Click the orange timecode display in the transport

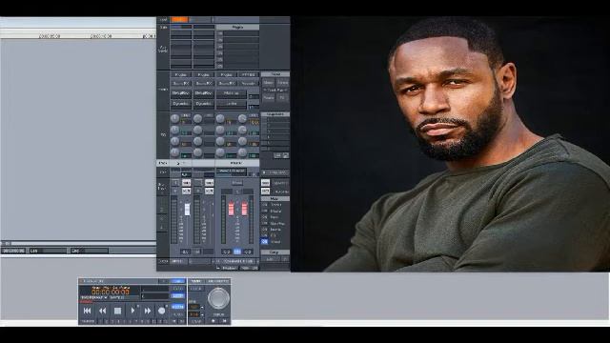click(111, 292)
